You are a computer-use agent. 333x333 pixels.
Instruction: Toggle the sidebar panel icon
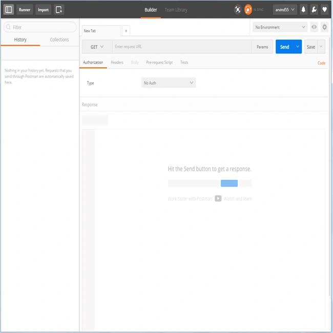coord(9,10)
